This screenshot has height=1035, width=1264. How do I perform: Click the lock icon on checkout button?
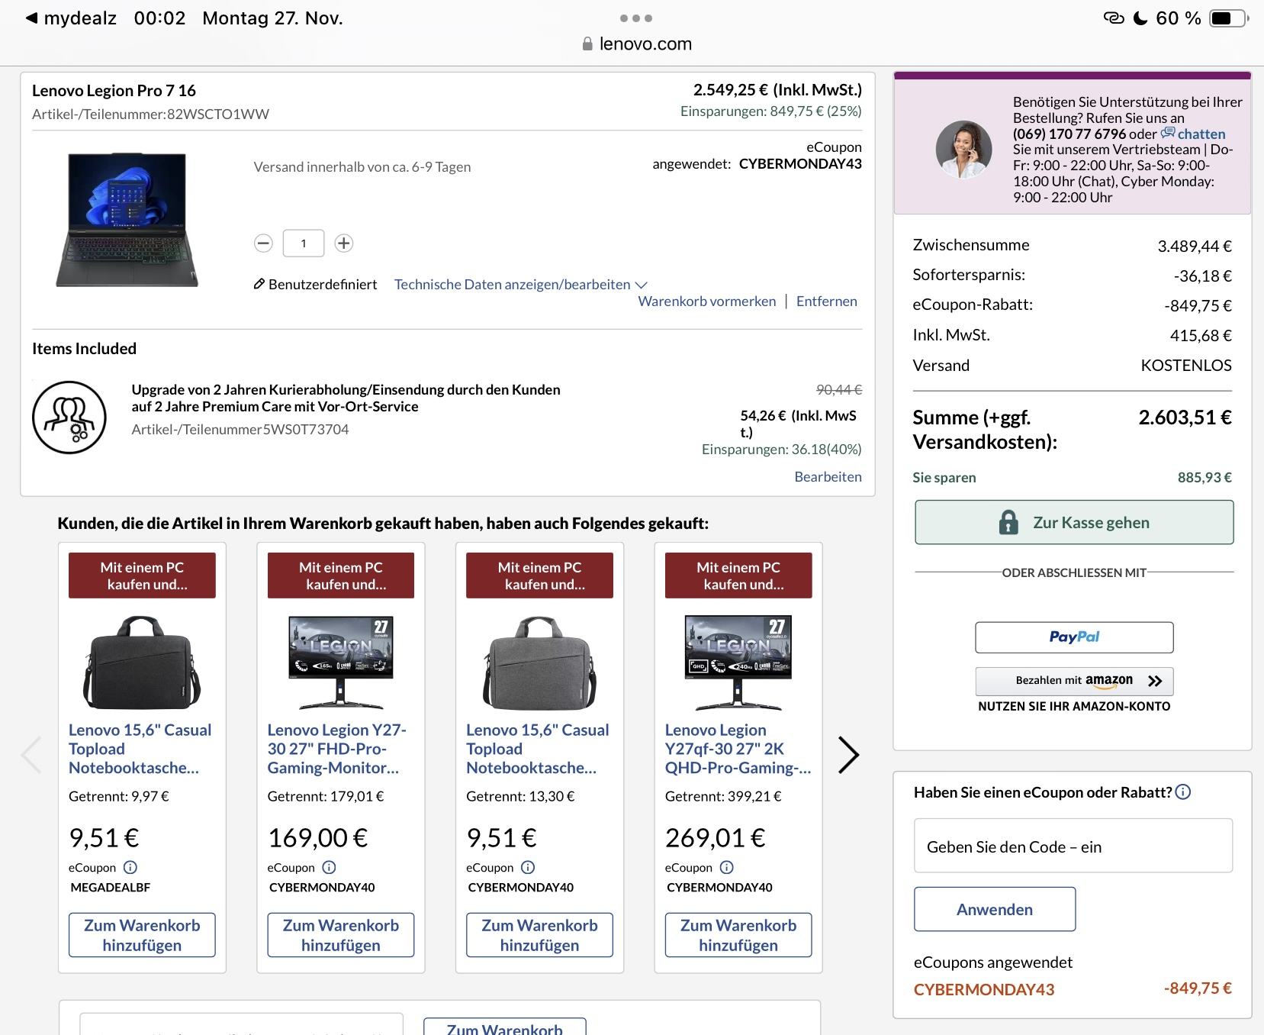coord(1008,523)
